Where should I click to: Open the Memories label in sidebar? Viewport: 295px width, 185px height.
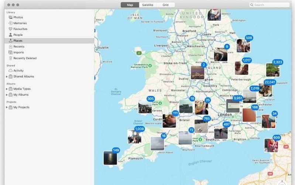click(20, 23)
